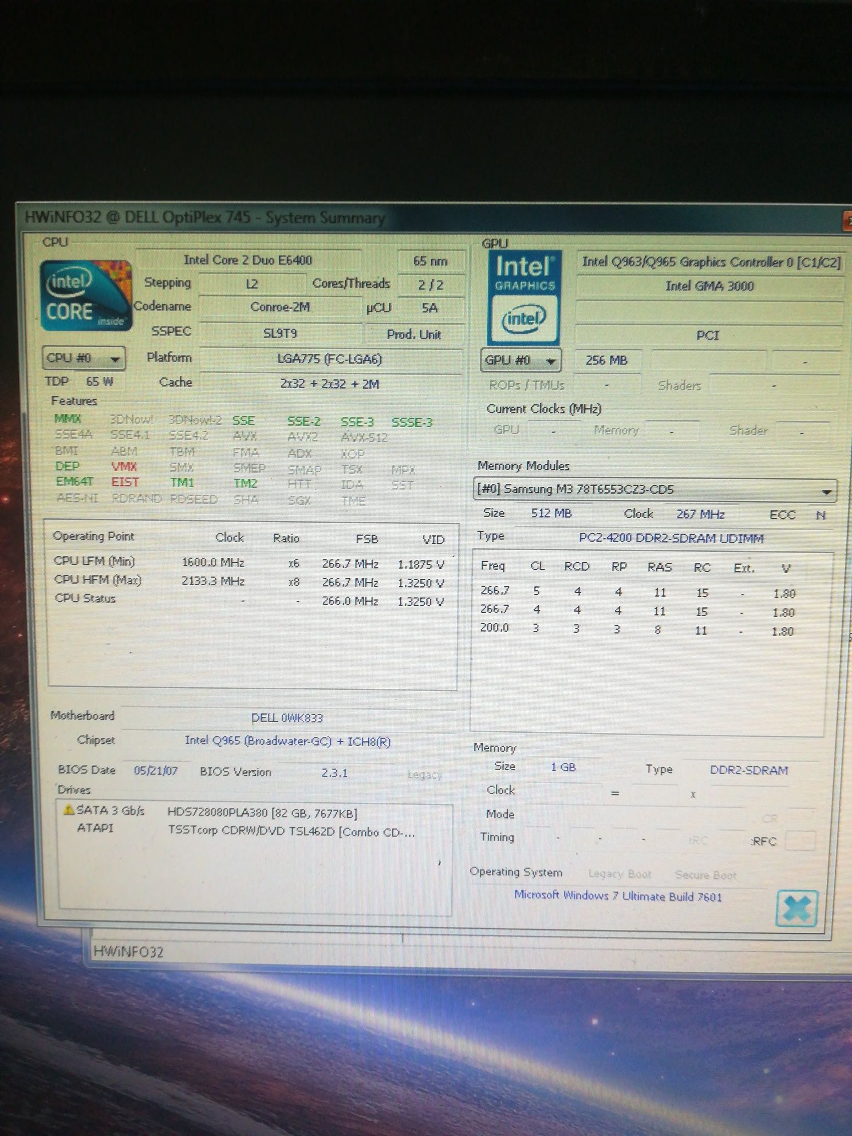Click the memory module Clock value 267 MHz

click(x=701, y=514)
